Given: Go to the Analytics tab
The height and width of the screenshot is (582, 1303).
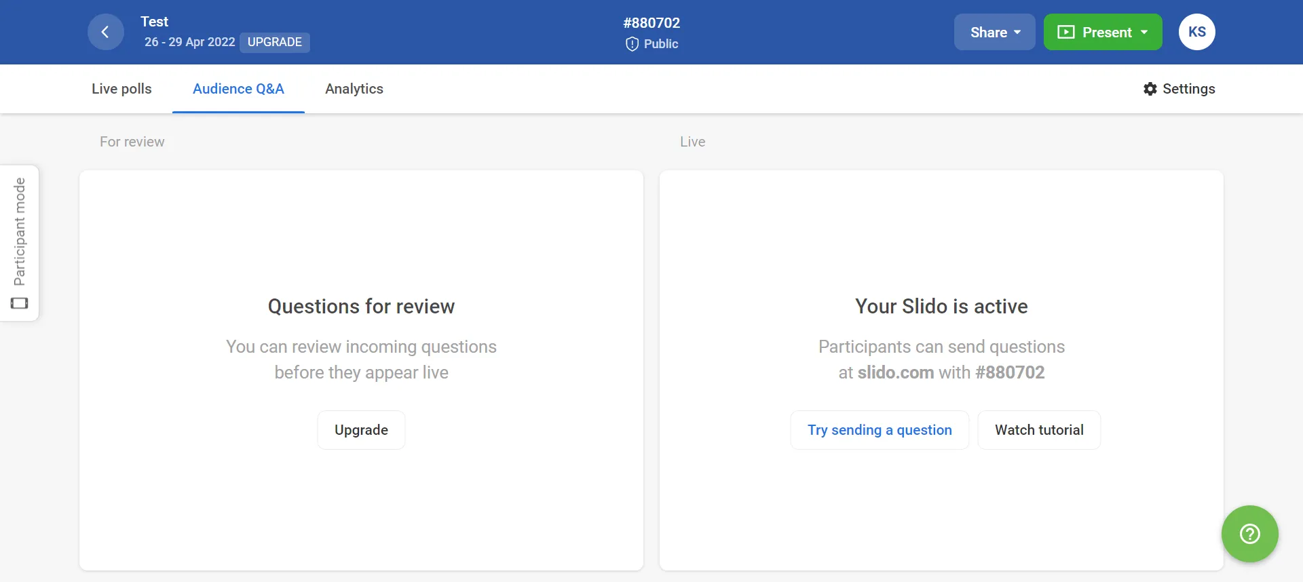Looking at the screenshot, I should coord(354,89).
